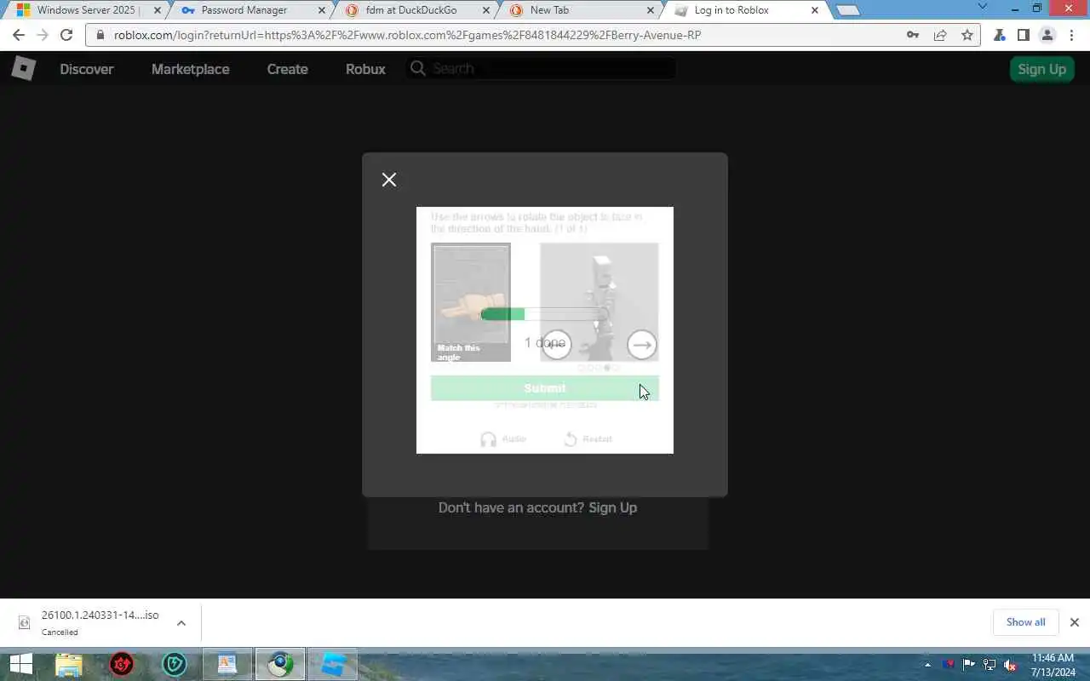Click the muted volume tray icon
1090x681 pixels.
[1010, 665]
